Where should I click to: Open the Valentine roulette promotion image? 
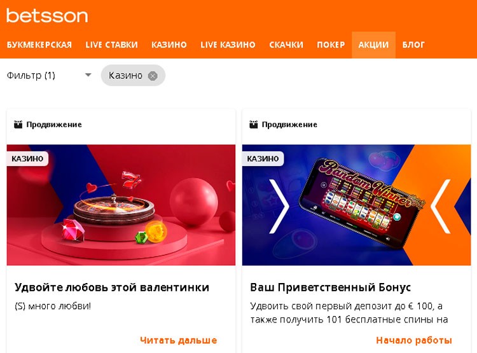(x=121, y=205)
